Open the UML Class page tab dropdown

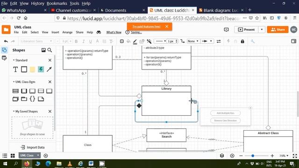click(38, 155)
